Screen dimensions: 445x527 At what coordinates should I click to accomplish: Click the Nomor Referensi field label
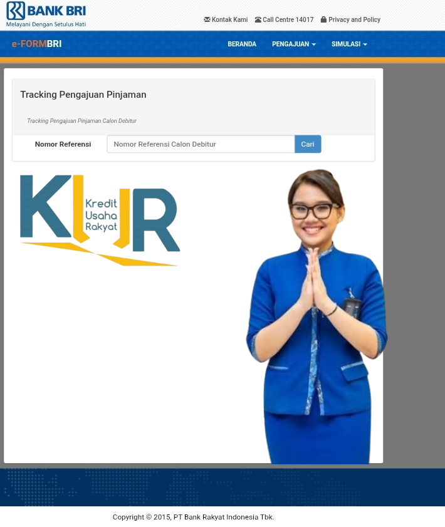(x=63, y=144)
